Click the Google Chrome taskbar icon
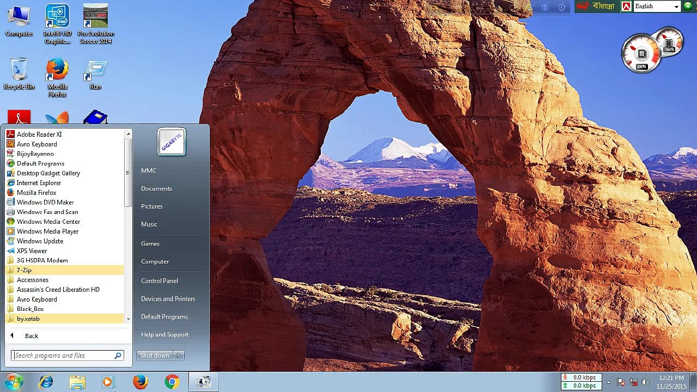 172,382
